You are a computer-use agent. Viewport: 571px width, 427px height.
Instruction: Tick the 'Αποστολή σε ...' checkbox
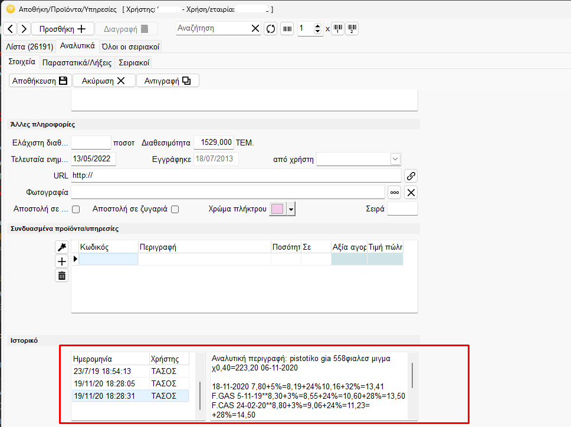[x=76, y=209]
